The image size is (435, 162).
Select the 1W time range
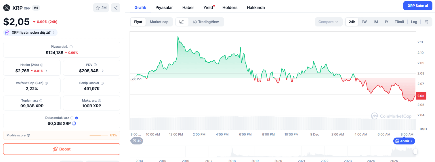click(364, 22)
